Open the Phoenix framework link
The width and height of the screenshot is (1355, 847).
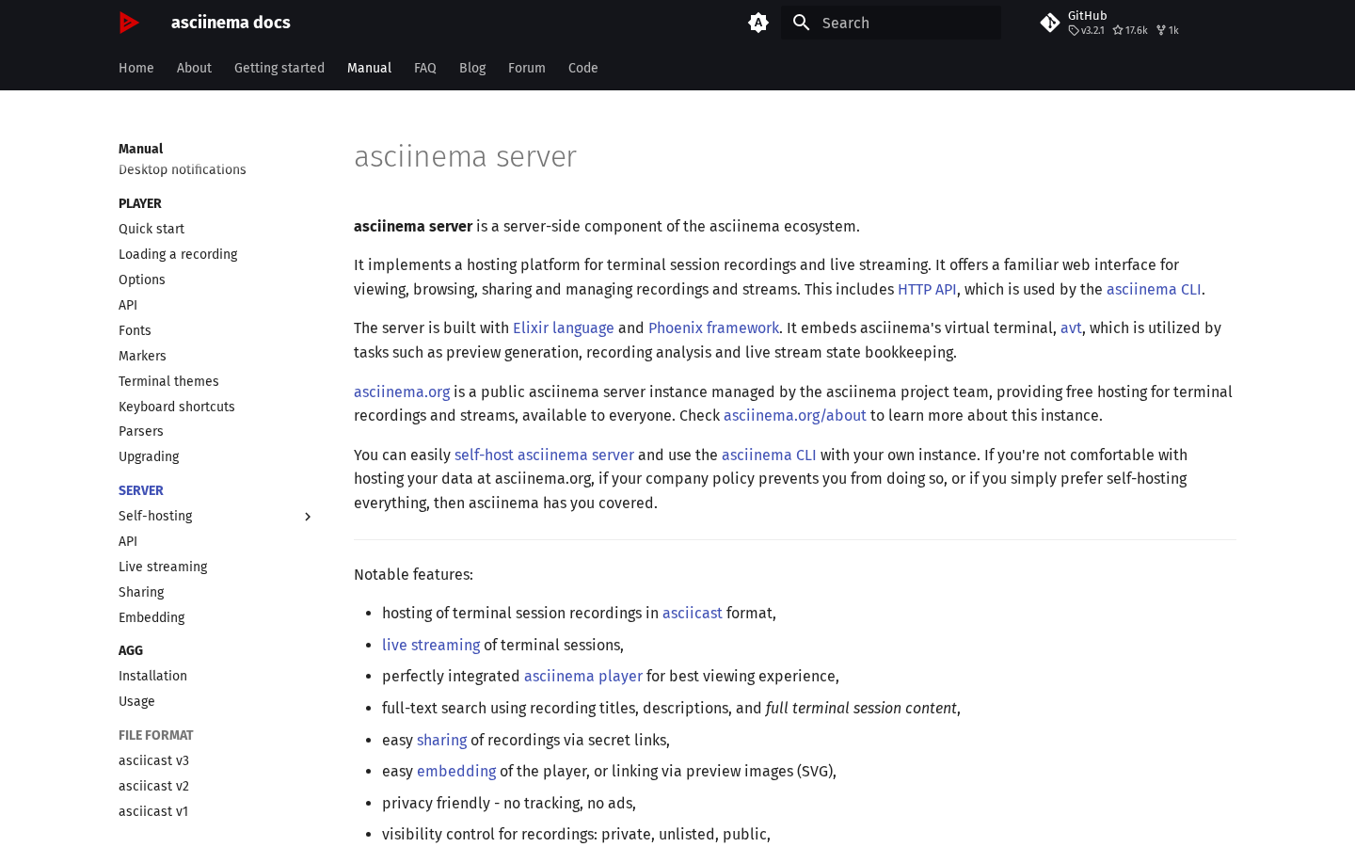coord(713,328)
